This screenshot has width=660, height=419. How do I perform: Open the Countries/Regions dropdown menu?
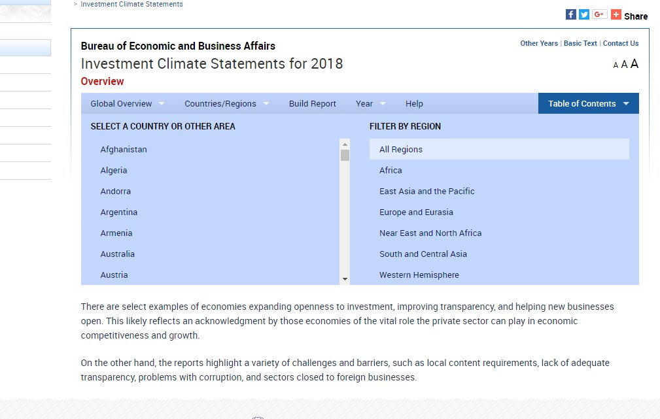point(227,103)
